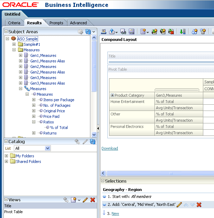
Task: Collapse the ASO Sample subject area root
Action: [8, 38]
